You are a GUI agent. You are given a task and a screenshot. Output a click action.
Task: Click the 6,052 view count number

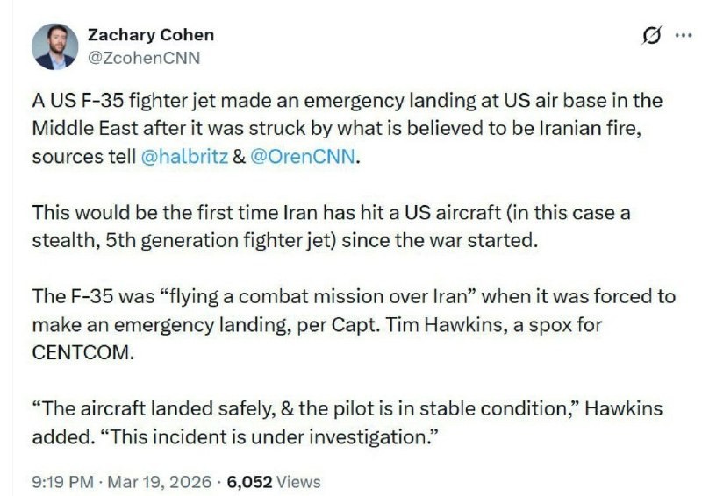click(x=250, y=482)
